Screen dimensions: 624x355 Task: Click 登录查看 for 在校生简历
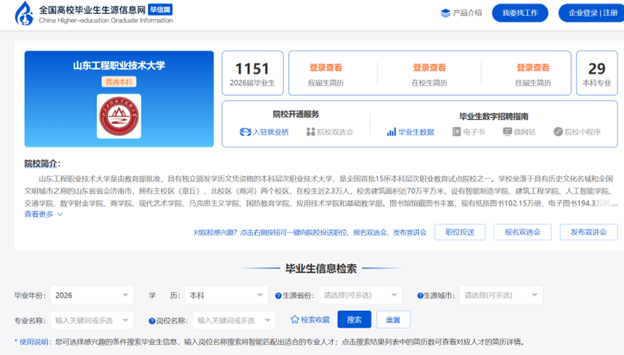pyautogui.click(x=429, y=67)
